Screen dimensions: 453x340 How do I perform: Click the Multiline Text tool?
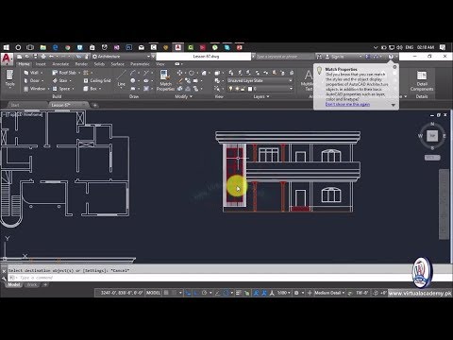[x=308, y=80]
